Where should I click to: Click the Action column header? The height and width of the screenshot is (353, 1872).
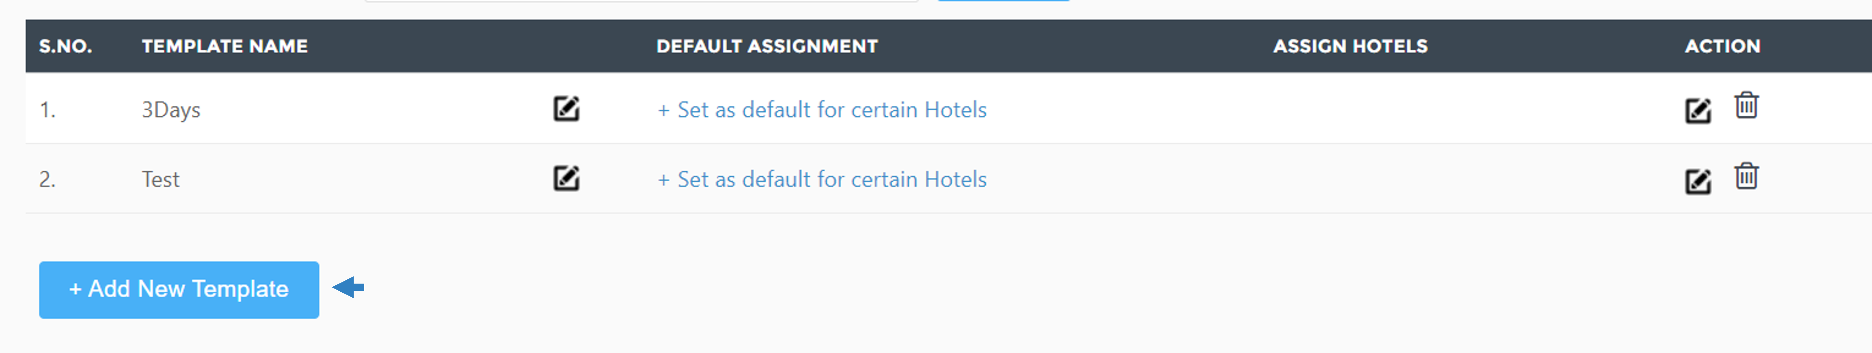pos(1722,46)
